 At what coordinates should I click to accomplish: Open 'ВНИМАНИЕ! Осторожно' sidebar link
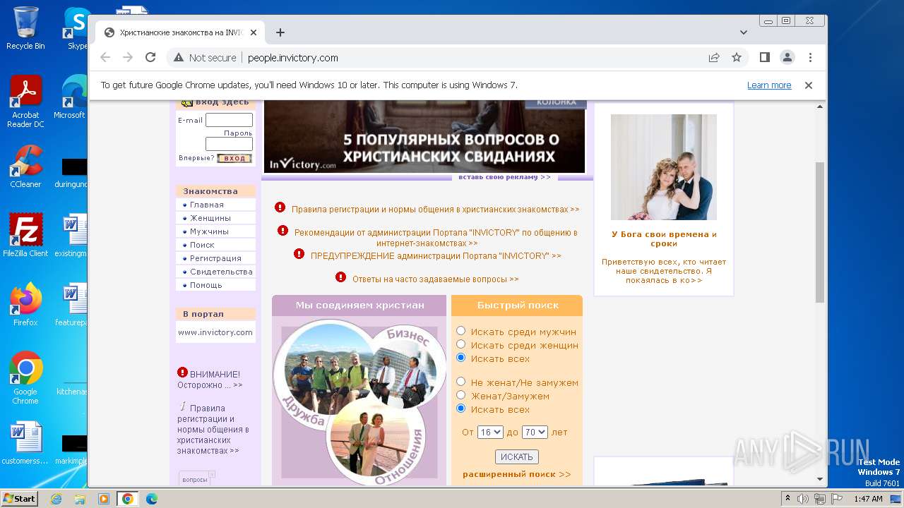click(x=210, y=379)
